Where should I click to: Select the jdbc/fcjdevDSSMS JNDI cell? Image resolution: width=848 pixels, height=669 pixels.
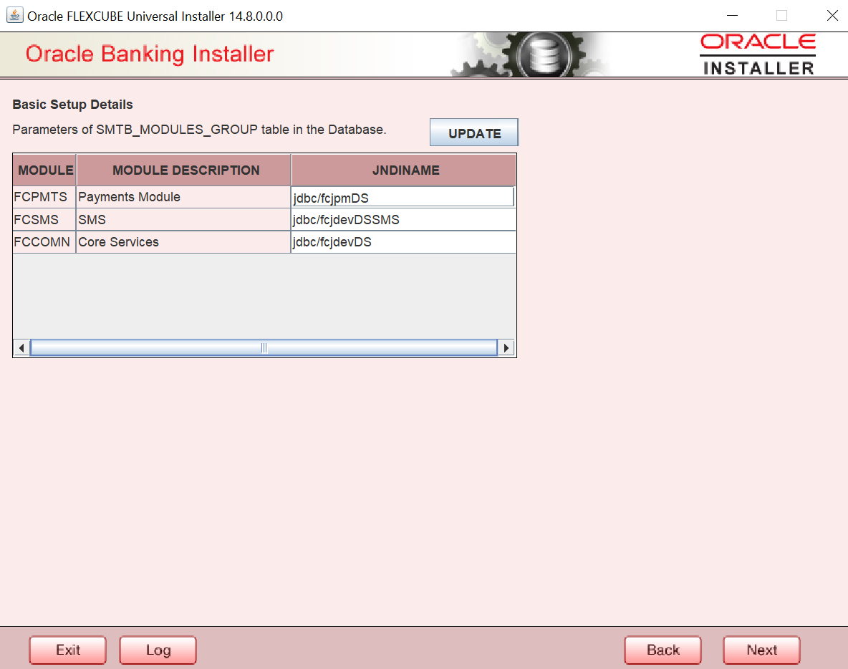coord(403,220)
